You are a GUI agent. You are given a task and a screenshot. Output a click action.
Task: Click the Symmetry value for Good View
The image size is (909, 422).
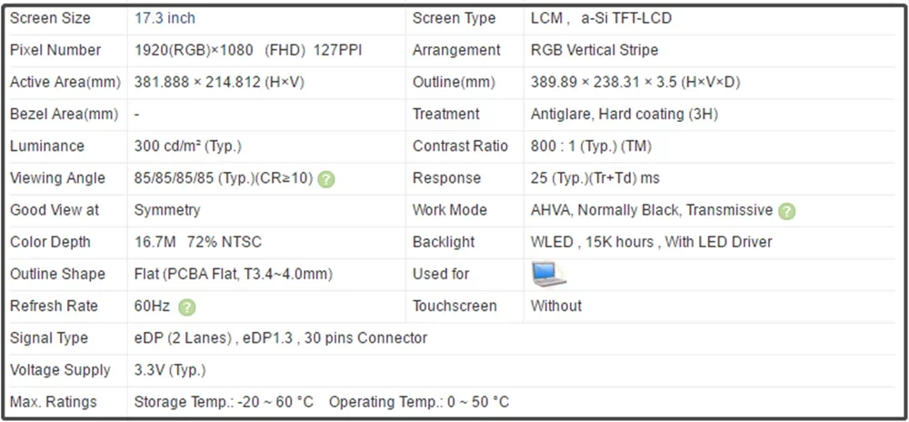point(166,210)
